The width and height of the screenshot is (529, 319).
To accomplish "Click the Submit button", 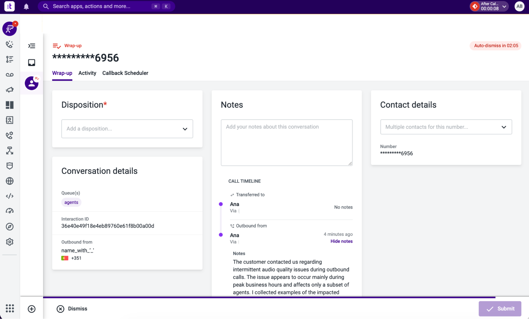I will pos(500,309).
